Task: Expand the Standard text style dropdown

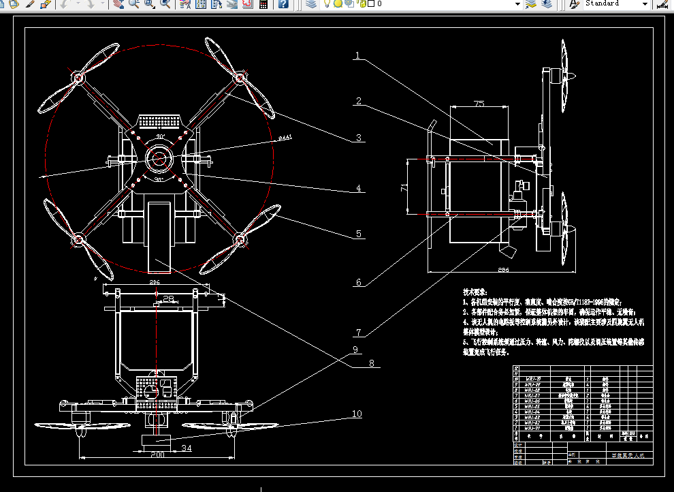Action: click(x=645, y=4)
